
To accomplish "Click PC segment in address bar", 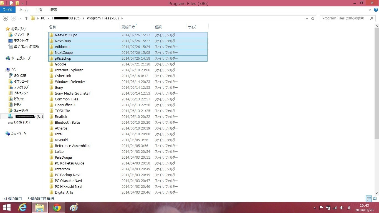I will click(43, 18).
